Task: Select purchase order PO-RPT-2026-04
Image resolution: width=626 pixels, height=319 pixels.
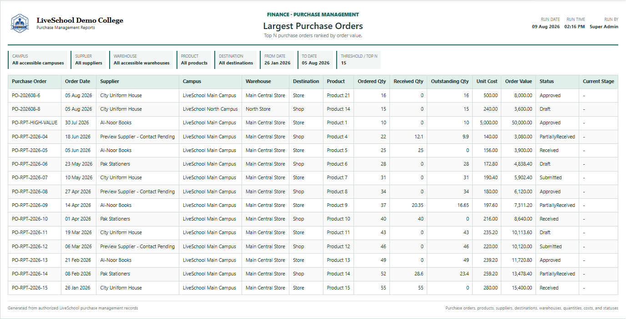Action: (30, 137)
